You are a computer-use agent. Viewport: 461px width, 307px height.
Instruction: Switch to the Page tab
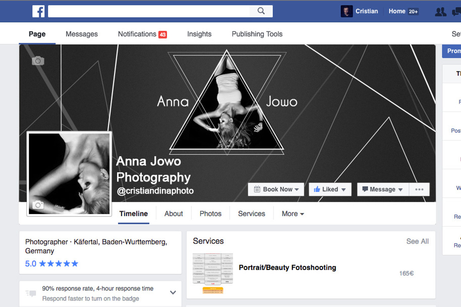click(37, 34)
